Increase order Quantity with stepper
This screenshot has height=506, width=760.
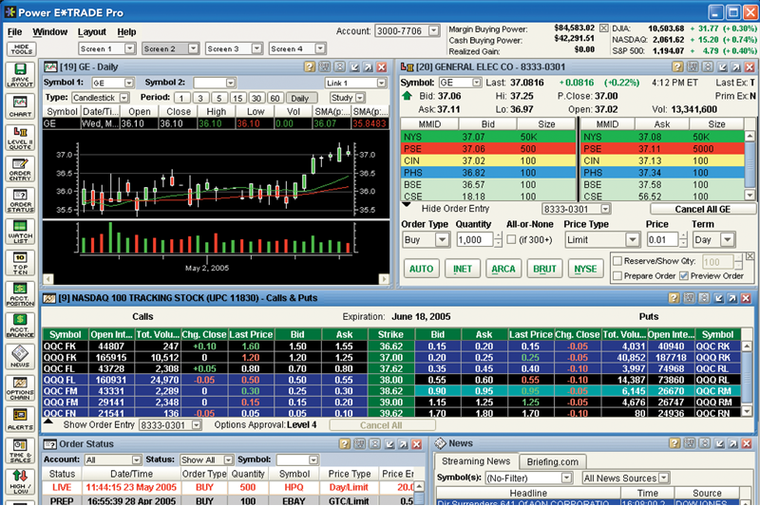coord(498,235)
